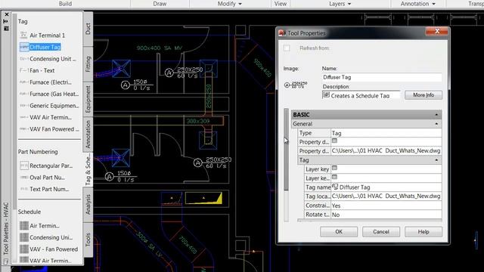484x272 pixels.
Task: Switch to the Analysis palette tab
Action: tap(88, 205)
